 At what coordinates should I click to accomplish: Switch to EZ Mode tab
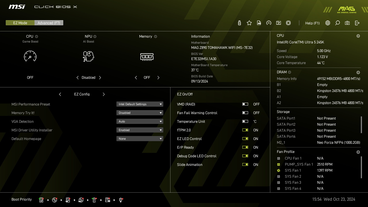click(20, 23)
